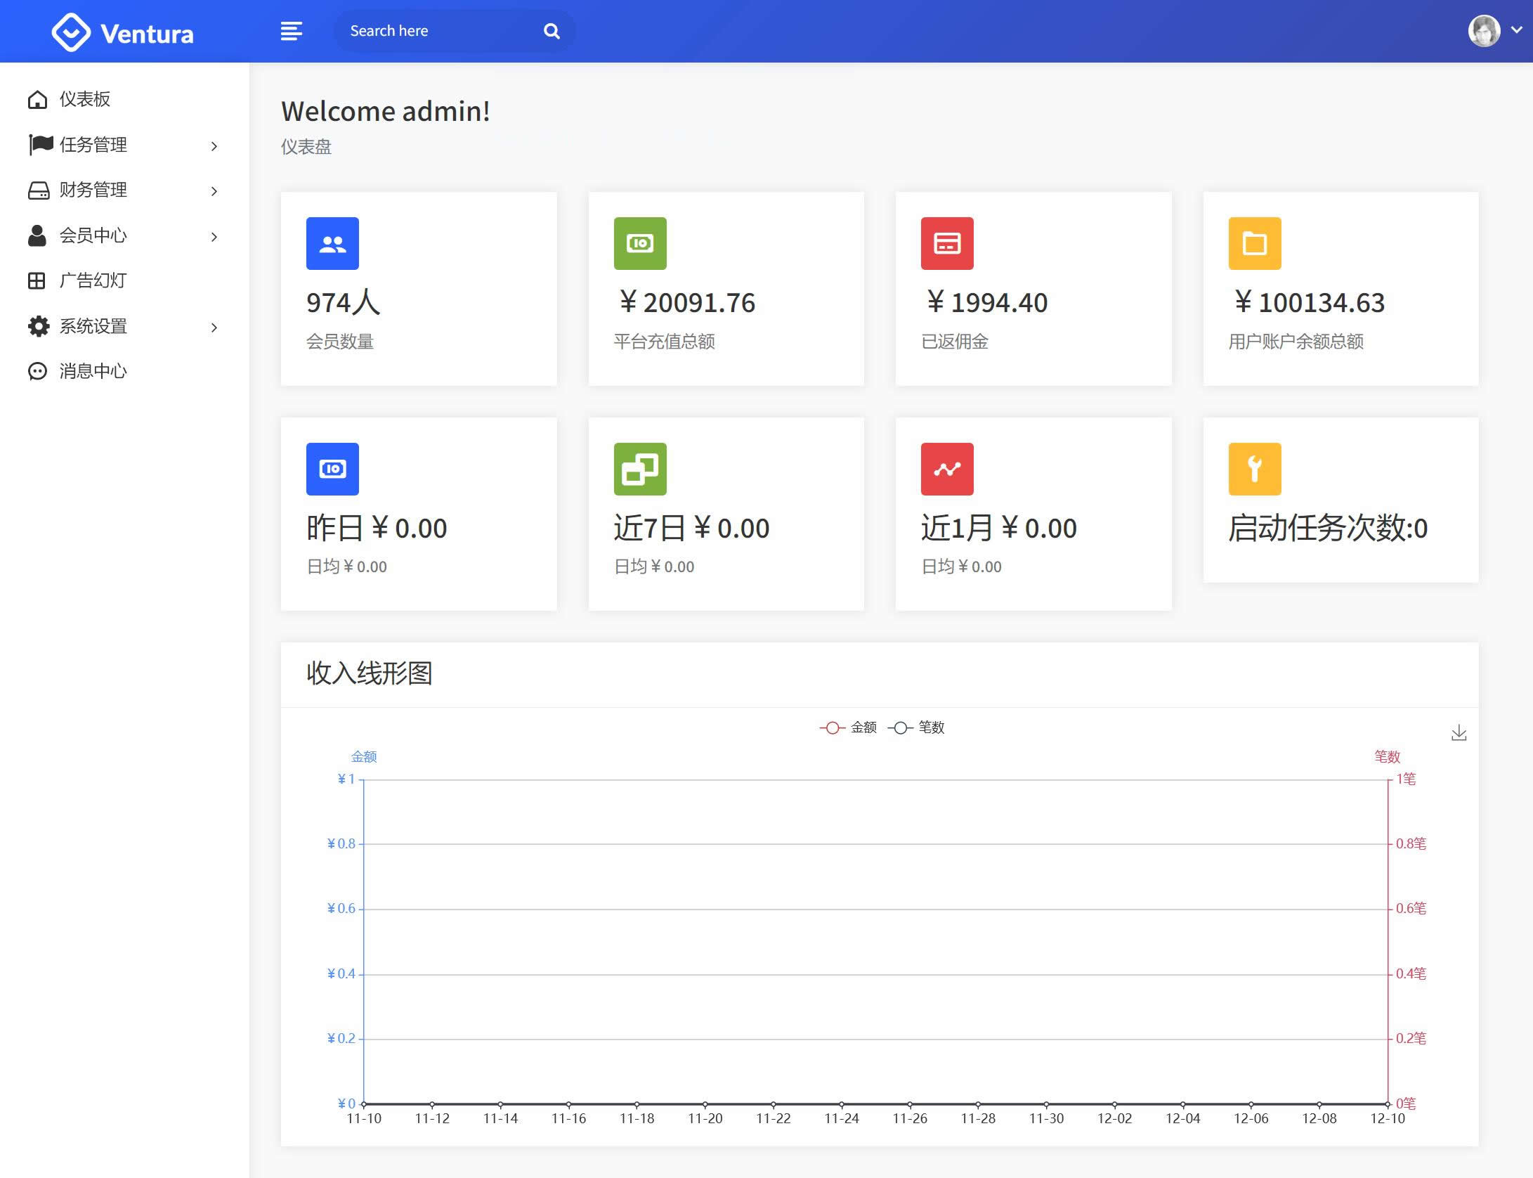Click the platform recharge/payment icon
The height and width of the screenshot is (1178, 1533).
[641, 242]
